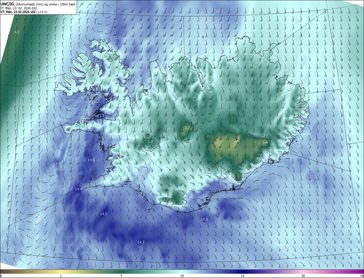Click the 14.3 value label in the southern sea

141,242
